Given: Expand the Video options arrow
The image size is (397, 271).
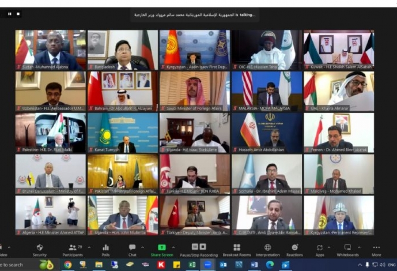Looking at the screenshot, I should tap(9, 247).
